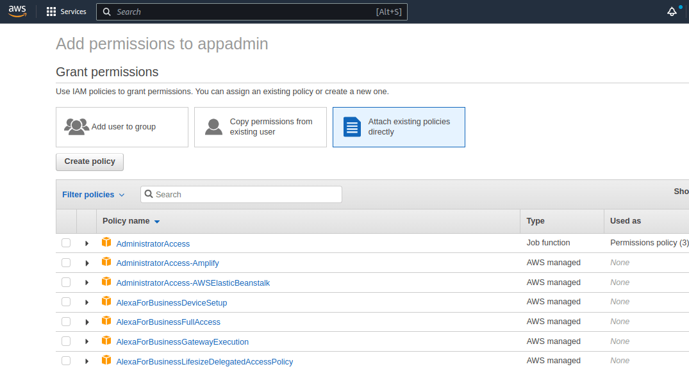Sort by Policy name column
The image size is (689, 369).
pyautogui.click(x=131, y=221)
